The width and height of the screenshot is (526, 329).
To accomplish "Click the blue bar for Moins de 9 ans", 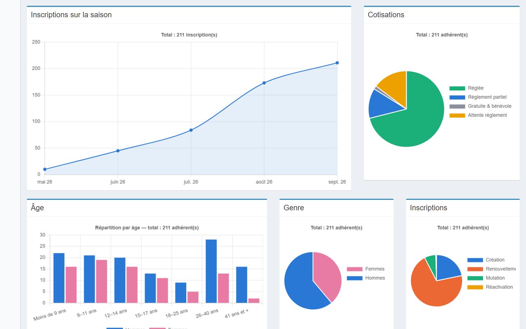I will [59, 278].
